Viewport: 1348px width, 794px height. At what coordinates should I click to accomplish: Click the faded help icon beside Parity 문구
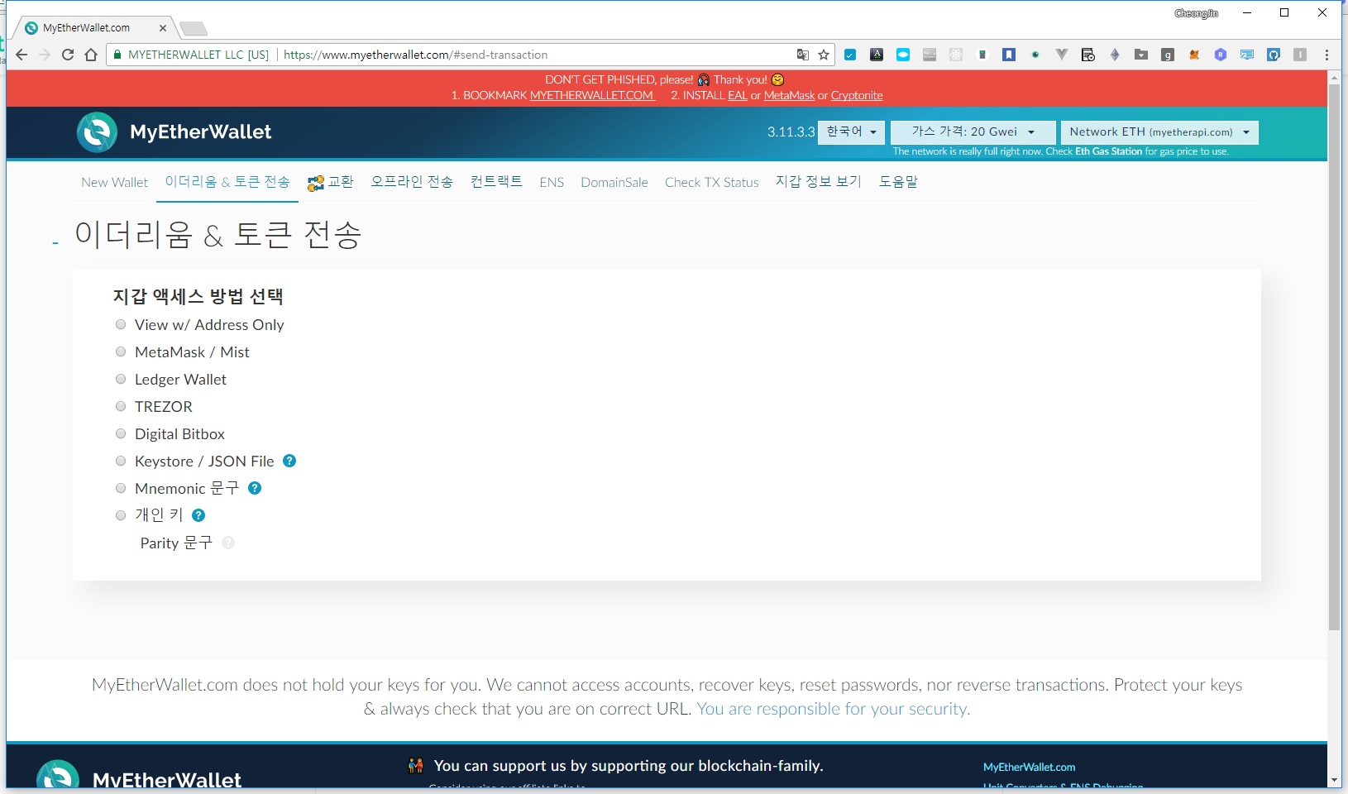tap(228, 543)
